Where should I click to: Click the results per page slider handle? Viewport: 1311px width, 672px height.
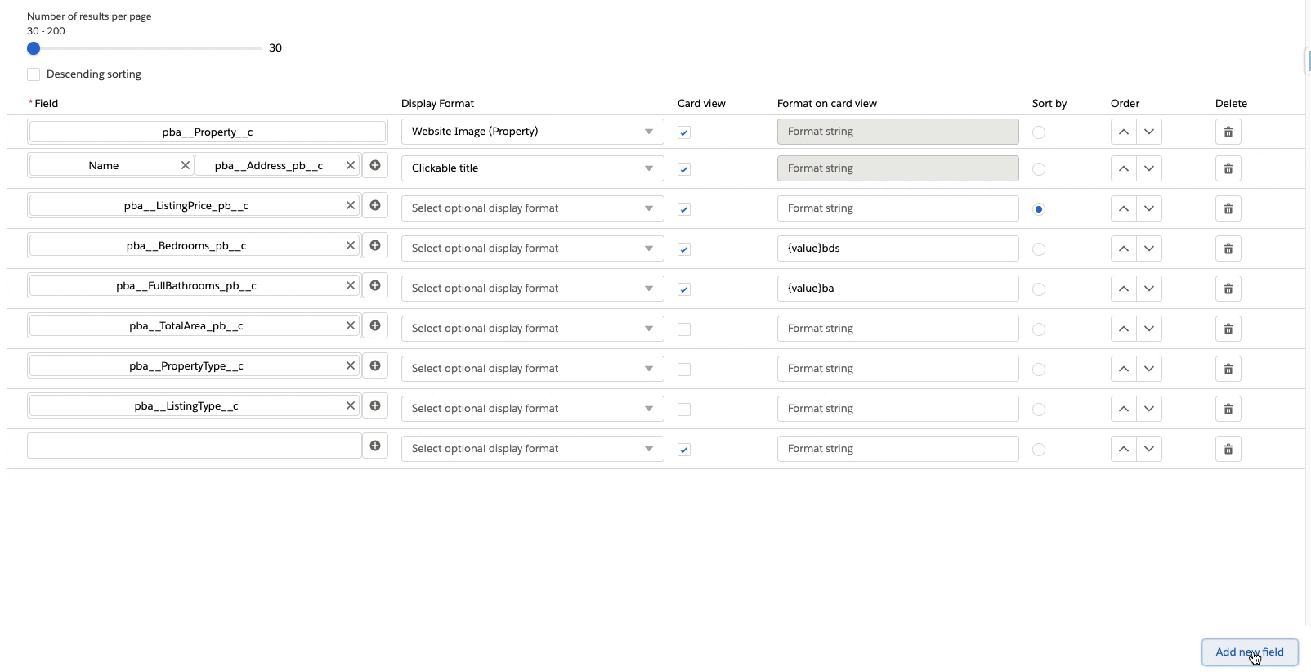click(34, 48)
